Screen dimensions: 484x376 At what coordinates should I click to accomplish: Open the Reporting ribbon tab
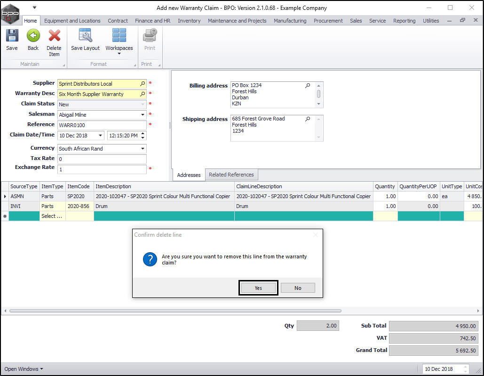(x=404, y=21)
